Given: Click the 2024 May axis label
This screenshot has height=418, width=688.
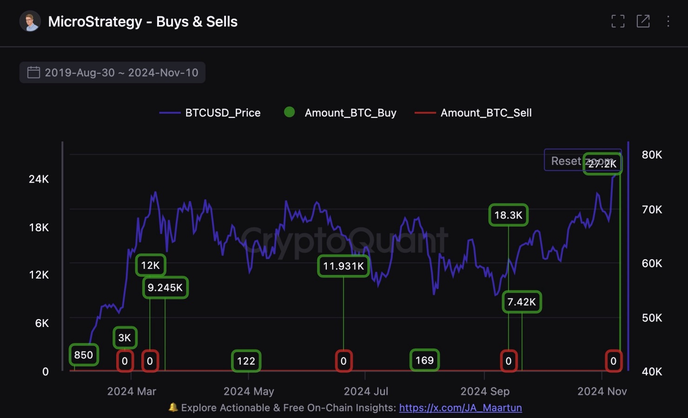Looking at the screenshot, I should tap(249, 391).
